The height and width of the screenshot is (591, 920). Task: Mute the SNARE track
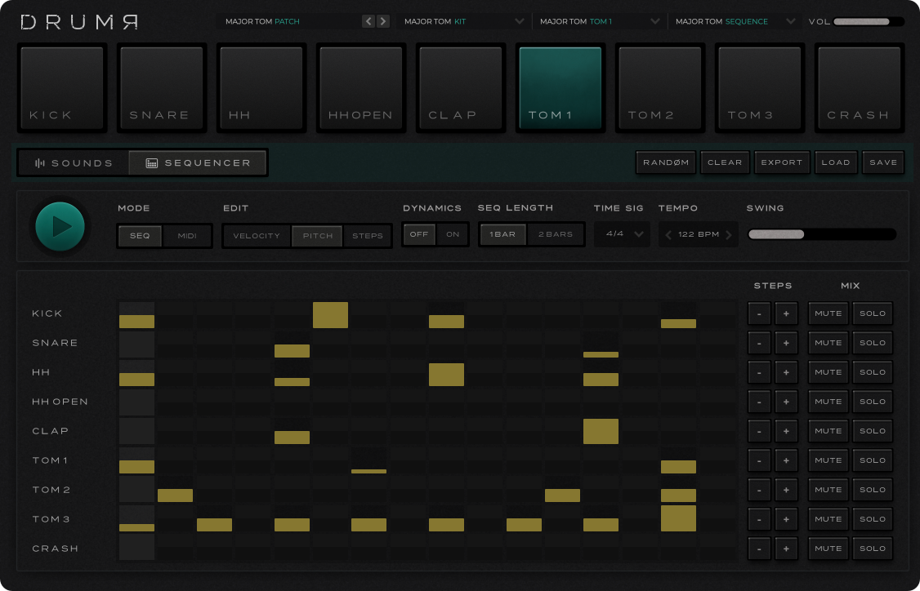[828, 343]
